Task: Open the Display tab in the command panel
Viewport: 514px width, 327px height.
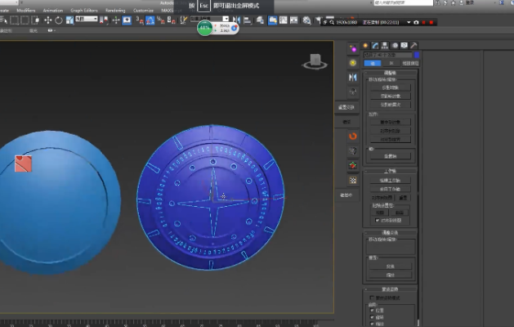Action: coord(404,46)
